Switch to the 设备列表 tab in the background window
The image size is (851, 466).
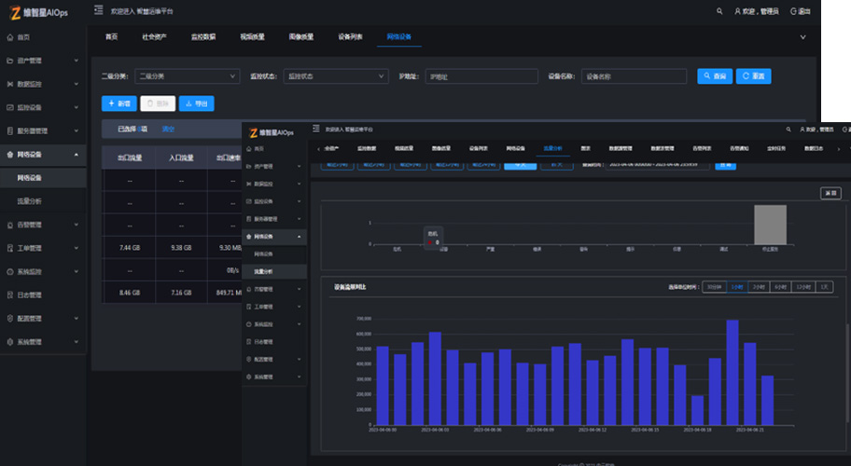point(350,37)
